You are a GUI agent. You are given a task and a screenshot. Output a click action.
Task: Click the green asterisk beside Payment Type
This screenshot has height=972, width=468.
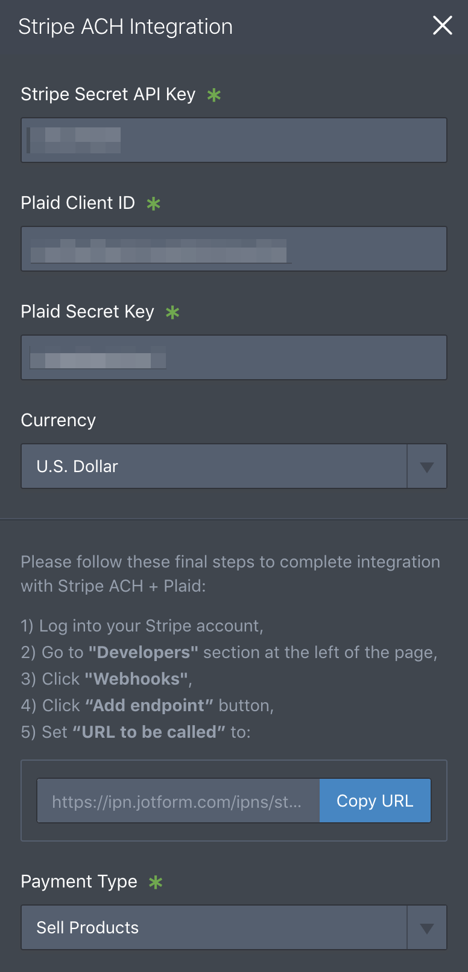click(156, 882)
